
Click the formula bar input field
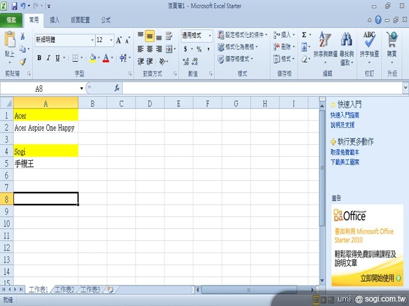[x=263, y=89]
